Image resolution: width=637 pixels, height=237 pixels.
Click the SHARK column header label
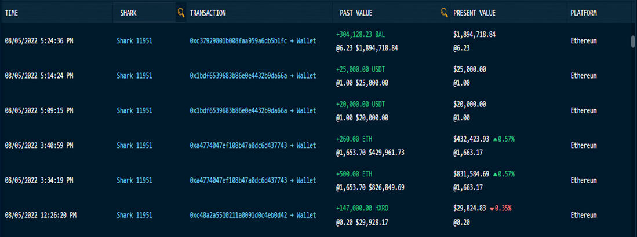coord(128,13)
